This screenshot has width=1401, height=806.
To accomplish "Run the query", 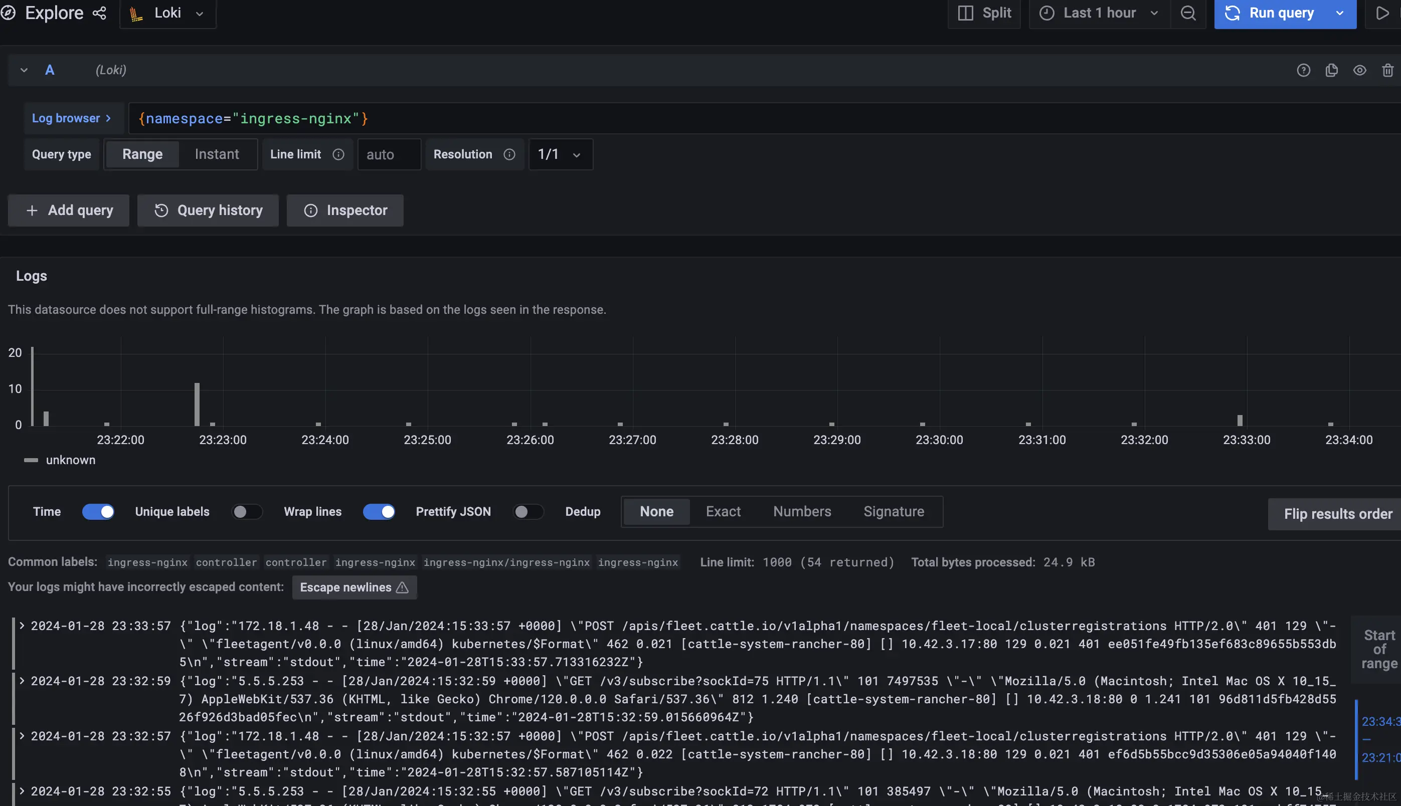I will (x=1272, y=14).
